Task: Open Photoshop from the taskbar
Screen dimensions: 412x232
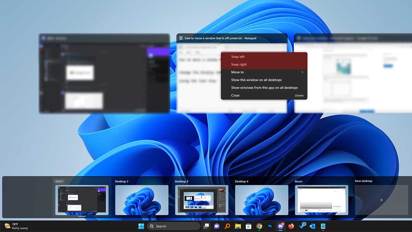Action: (271, 226)
